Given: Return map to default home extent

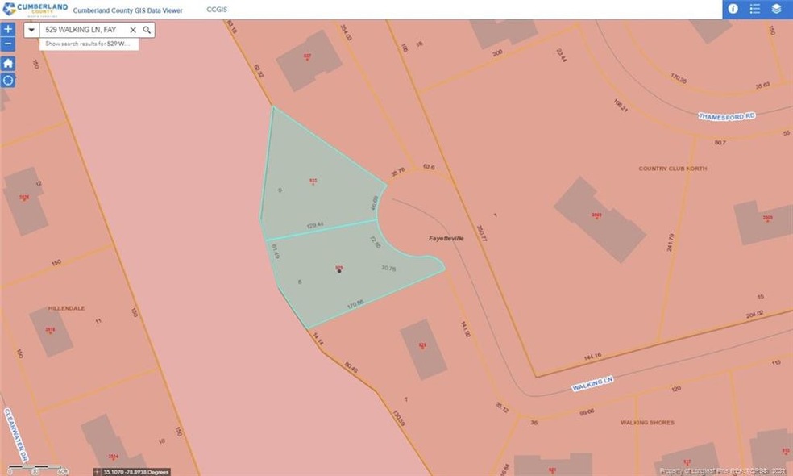Looking at the screenshot, I should (x=8, y=63).
